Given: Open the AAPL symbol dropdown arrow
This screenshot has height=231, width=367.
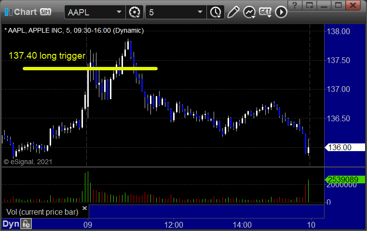Looking at the screenshot, I should [x=119, y=12].
